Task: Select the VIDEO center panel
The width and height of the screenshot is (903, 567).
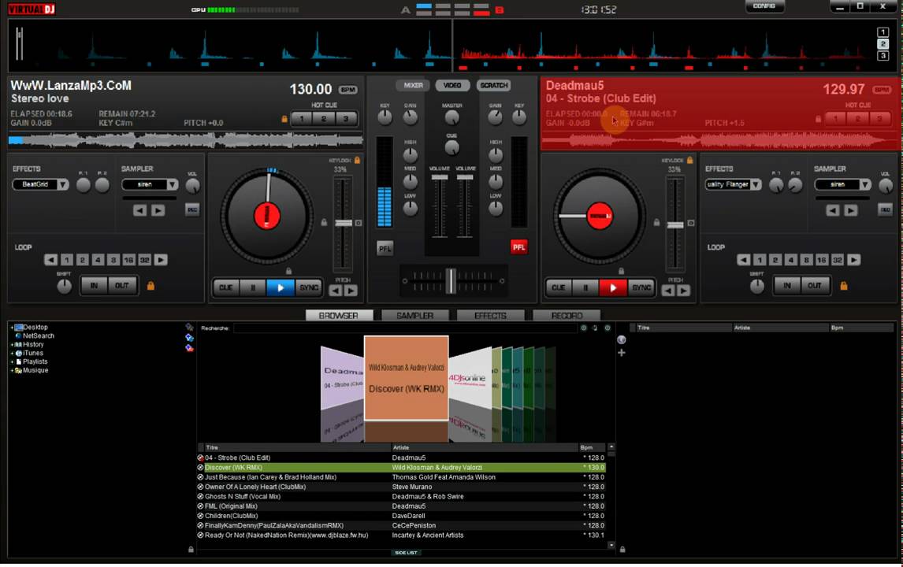Action: click(x=452, y=85)
